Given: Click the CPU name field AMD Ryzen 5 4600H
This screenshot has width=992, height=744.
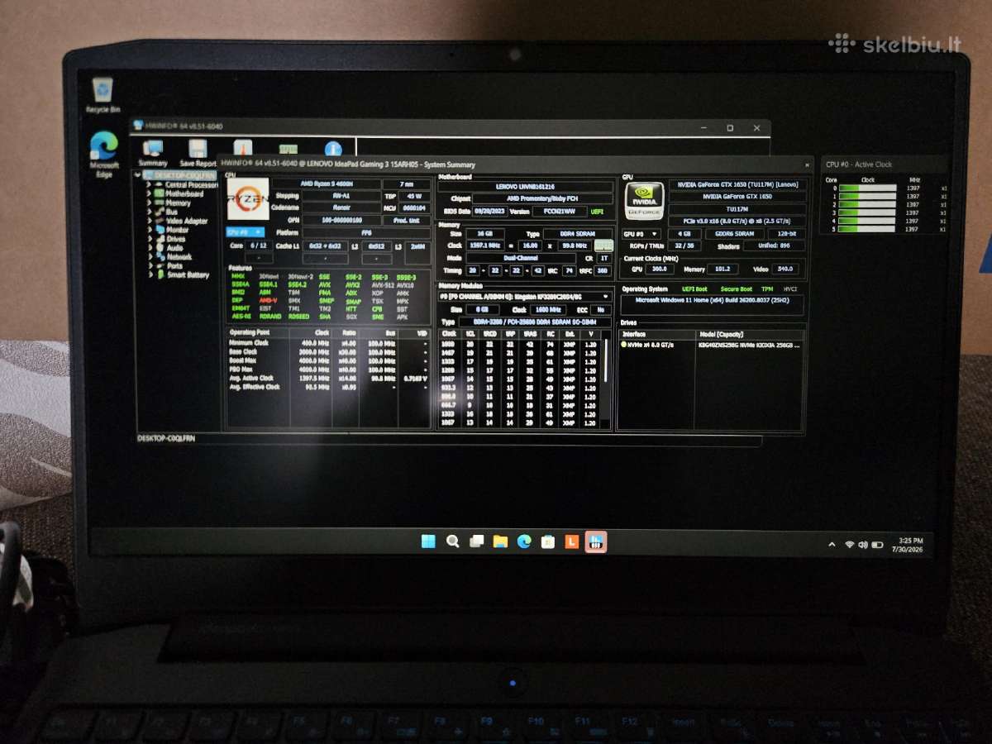Looking at the screenshot, I should pos(327,184).
